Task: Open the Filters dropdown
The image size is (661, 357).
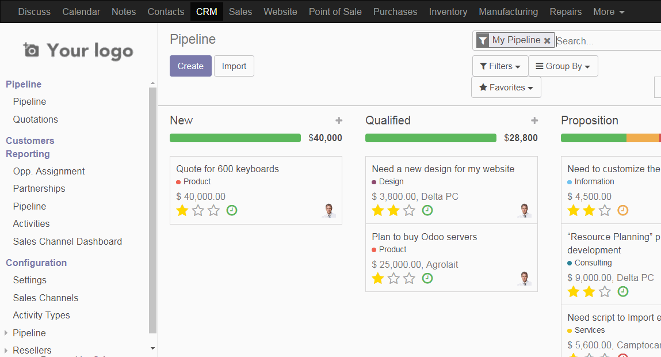Action: pyautogui.click(x=500, y=66)
